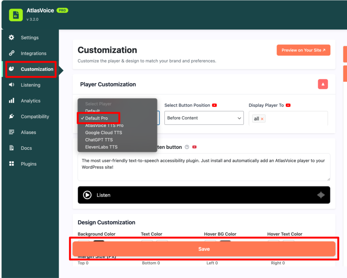Viewport: 347px width, 278px height.
Task: Click the Settings gear icon
Action: [12, 37]
